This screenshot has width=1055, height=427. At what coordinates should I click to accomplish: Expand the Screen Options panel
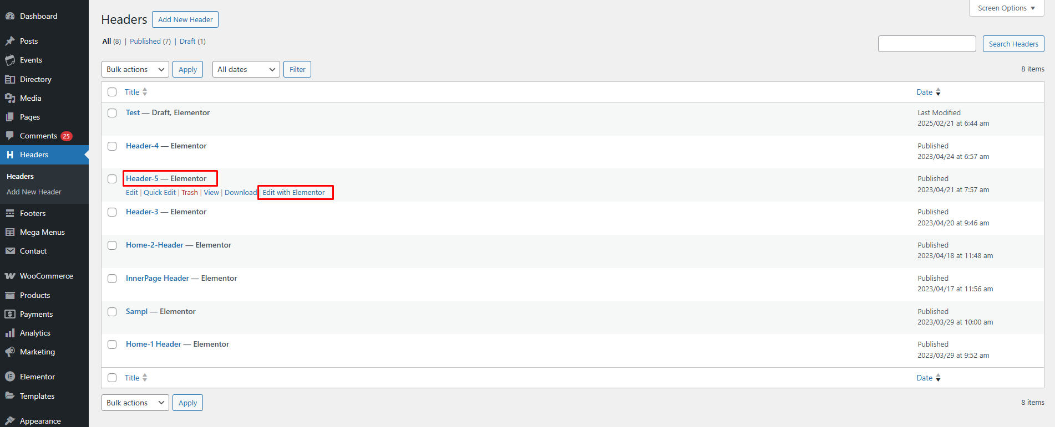1006,8
